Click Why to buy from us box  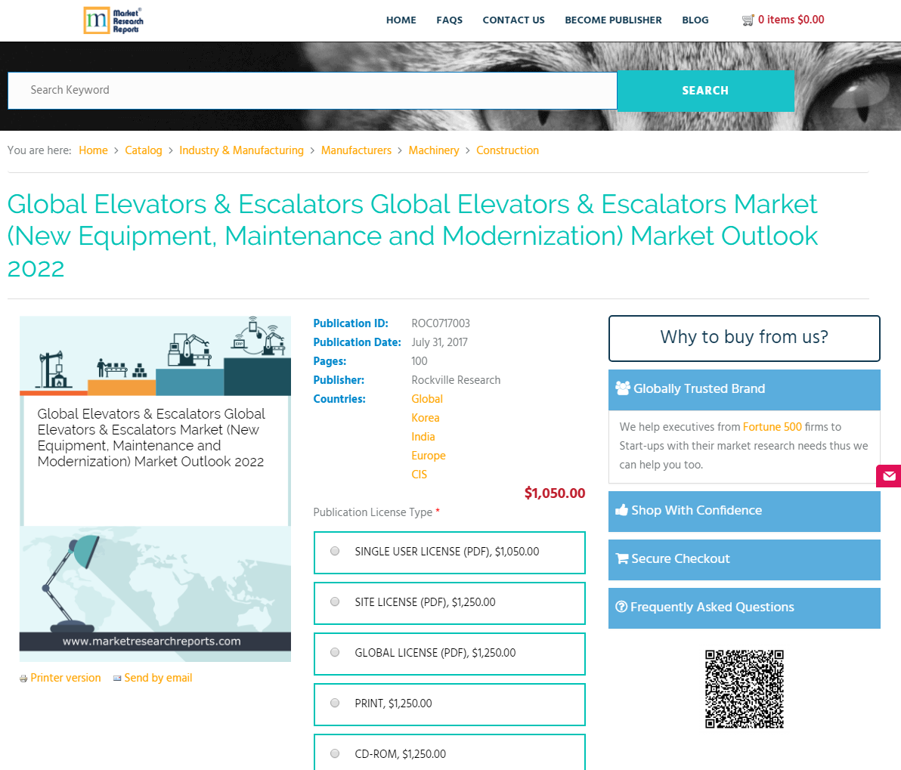tap(744, 339)
